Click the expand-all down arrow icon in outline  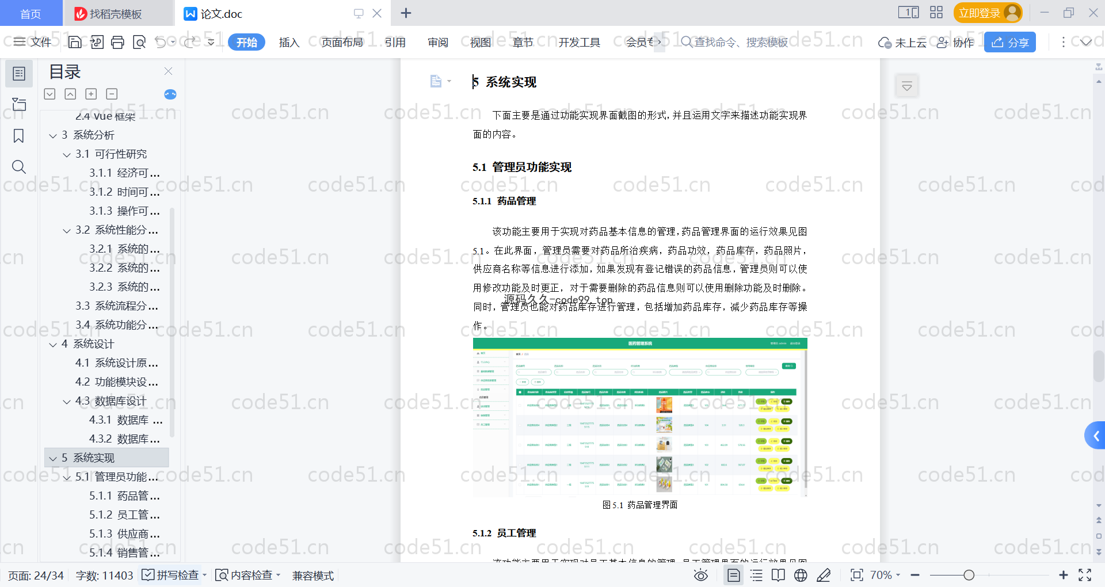pos(49,94)
